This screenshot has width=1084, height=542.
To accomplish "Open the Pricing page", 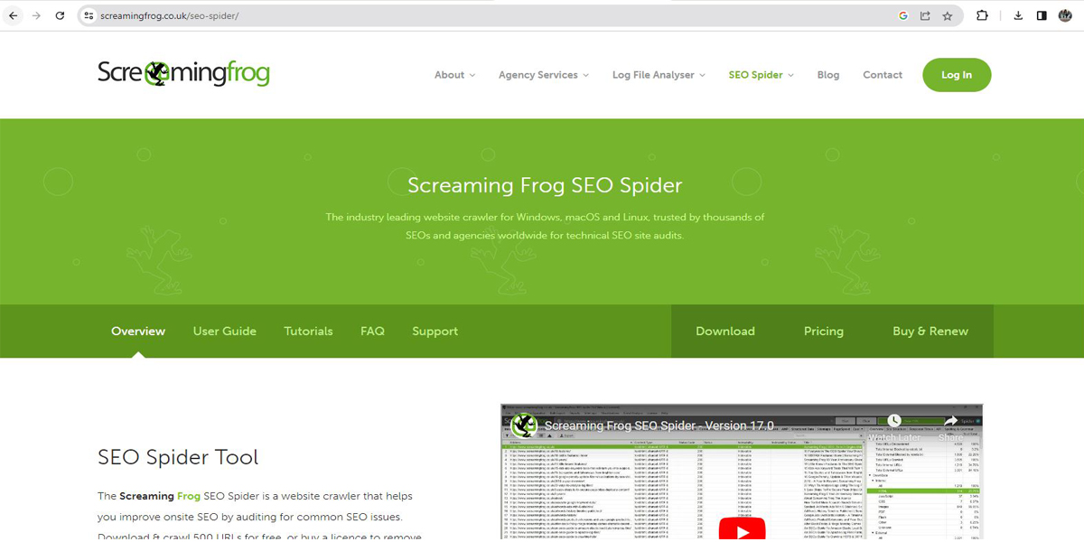I will (x=824, y=332).
